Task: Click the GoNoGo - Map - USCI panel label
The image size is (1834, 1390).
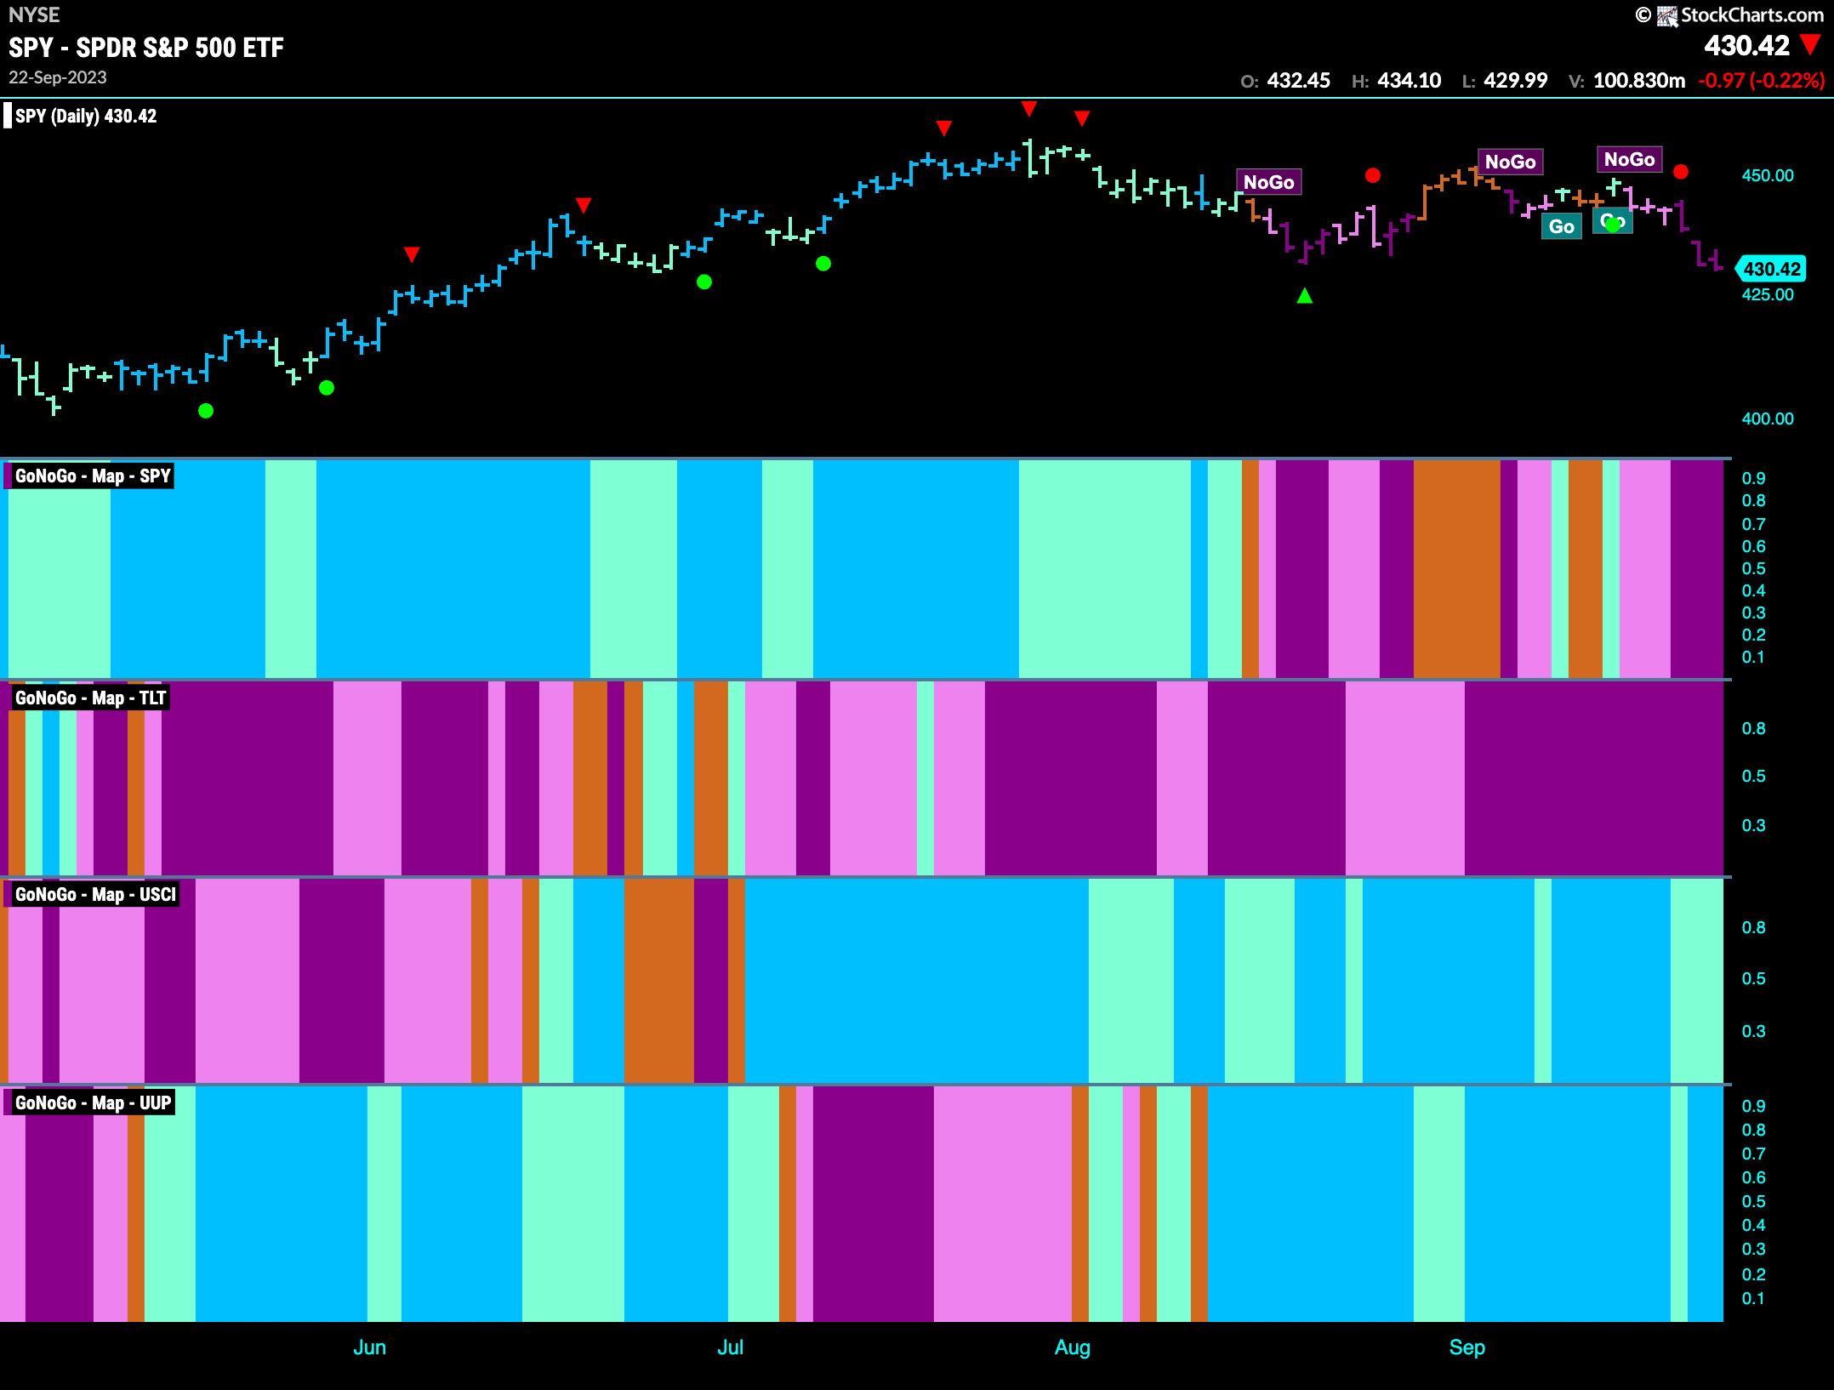Action: coord(95,894)
